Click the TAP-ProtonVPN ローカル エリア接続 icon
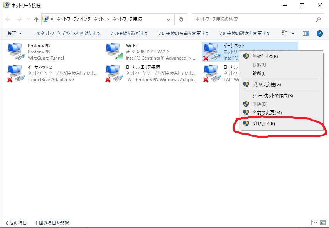The height and width of the screenshot is (228, 329). coord(112,71)
